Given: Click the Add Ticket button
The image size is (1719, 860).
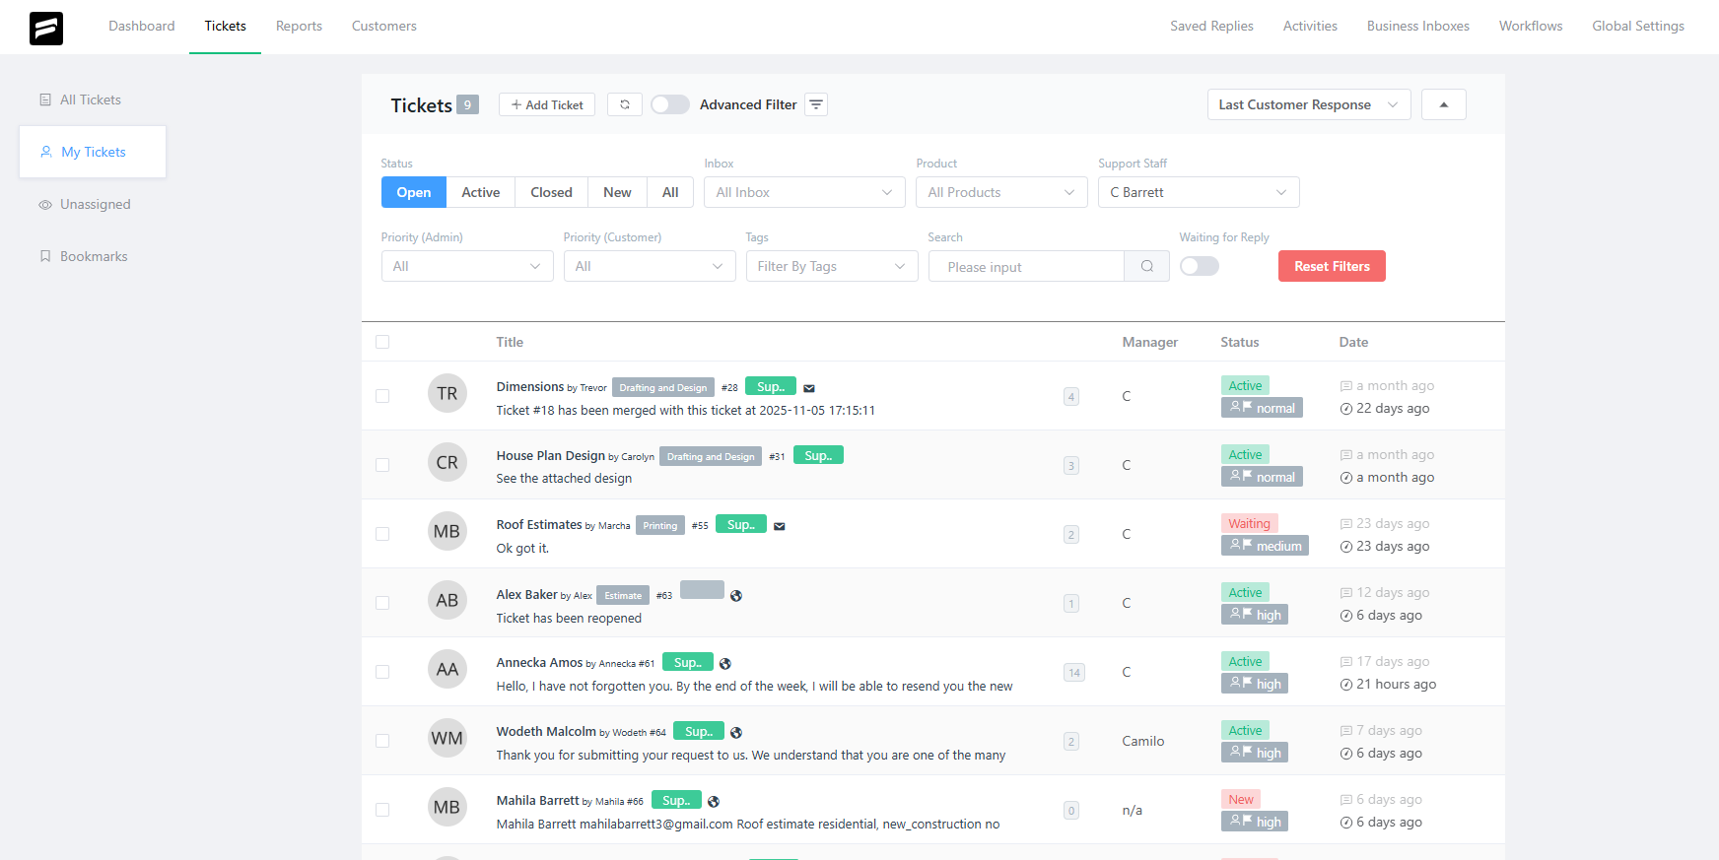Looking at the screenshot, I should pos(547,104).
